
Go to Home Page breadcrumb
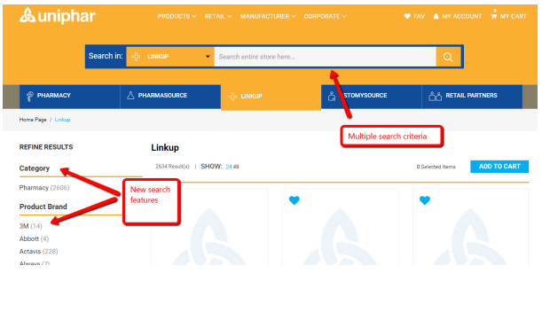pos(33,120)
